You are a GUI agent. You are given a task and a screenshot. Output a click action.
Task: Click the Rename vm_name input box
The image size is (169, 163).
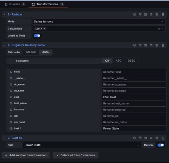pos(134,122)
